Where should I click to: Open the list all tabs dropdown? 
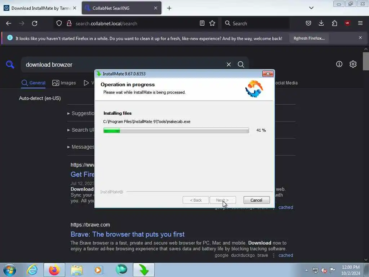point(311,8)
